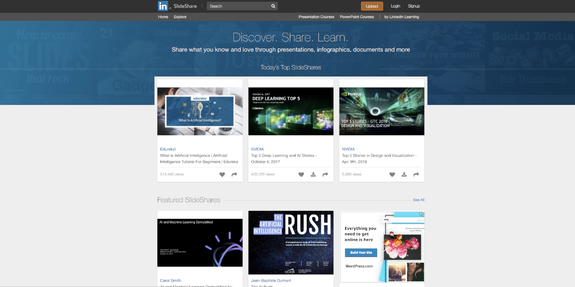The height and width of the screenshot is (287, 575).
Task: Click the orange Upload button
Action: (x=372, y=6)
